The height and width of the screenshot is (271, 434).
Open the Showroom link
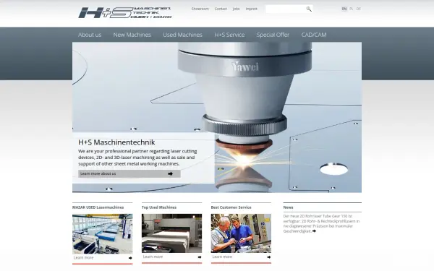point(200,9)
